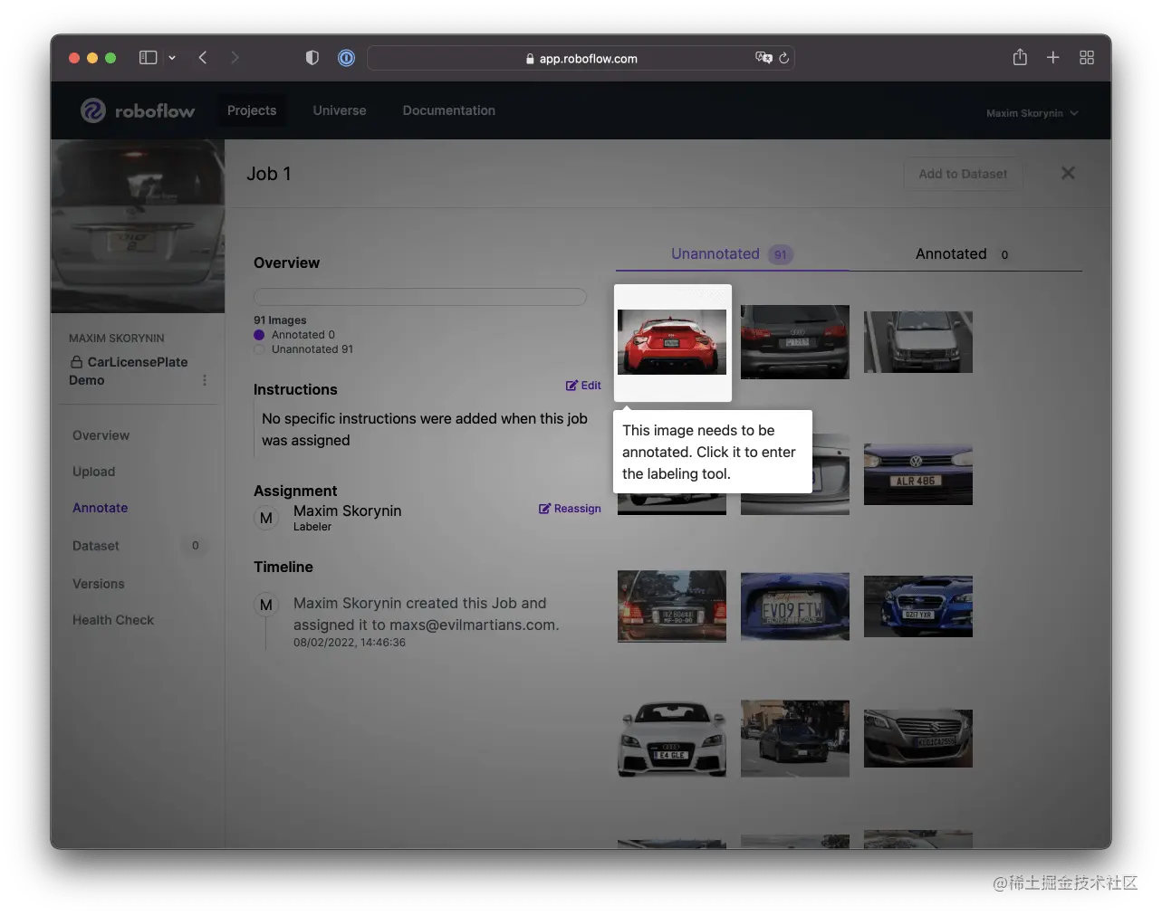Open the roboflow home logo
This screenshot has height=916, width=1162.
(137, 110)
